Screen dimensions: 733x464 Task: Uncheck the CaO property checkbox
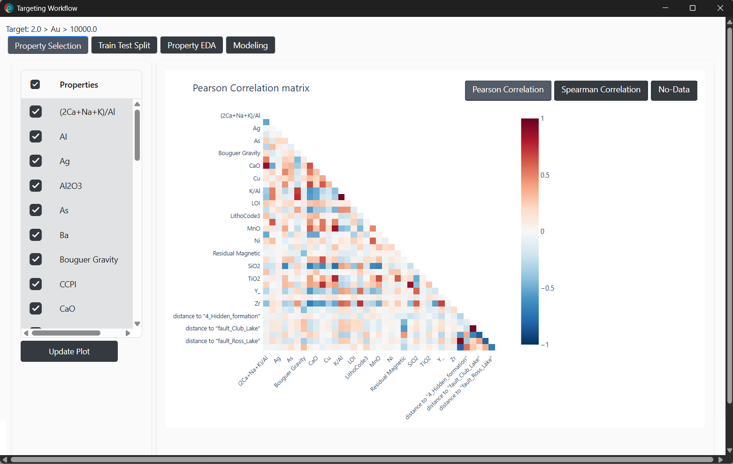(36, 308)
